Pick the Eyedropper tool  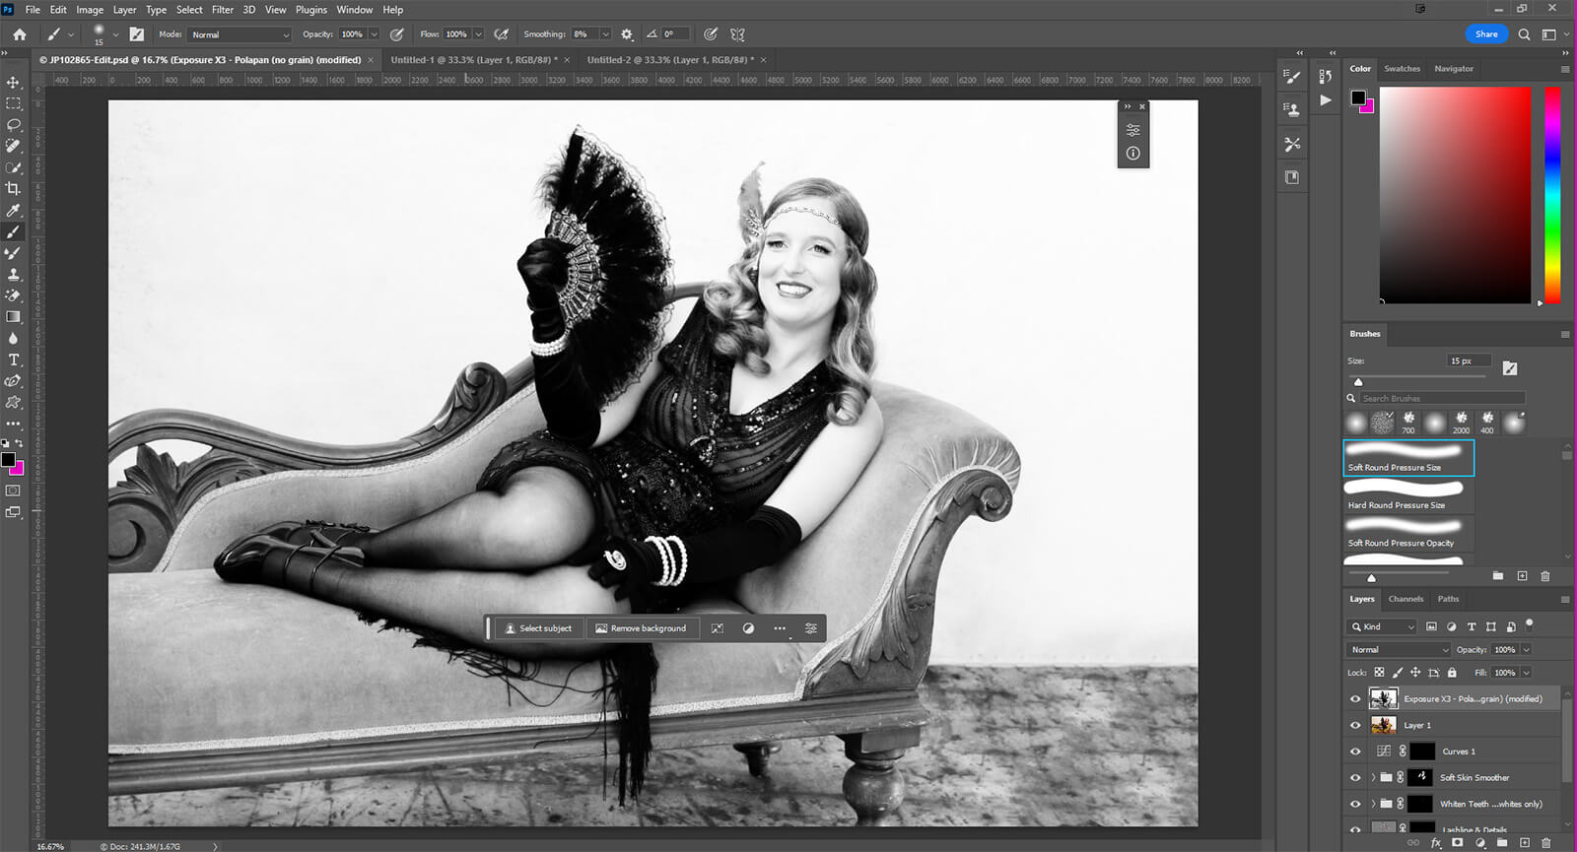coord(14,210)
